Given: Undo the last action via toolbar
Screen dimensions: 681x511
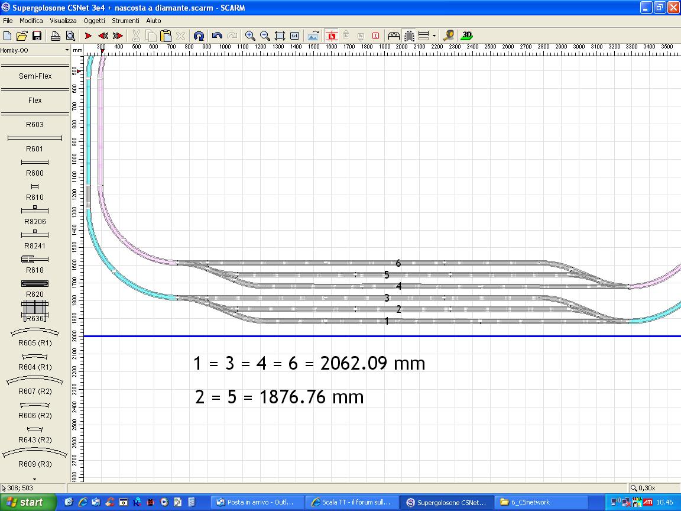Looking at the screenshot, I should 217,35.
